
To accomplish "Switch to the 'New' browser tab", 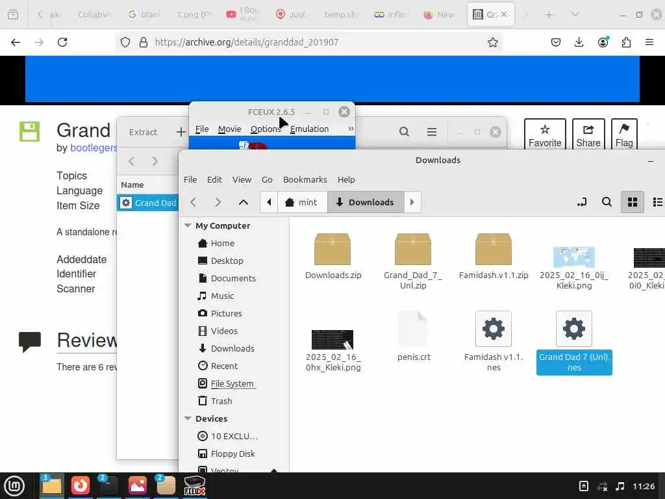I will point(440,14).
